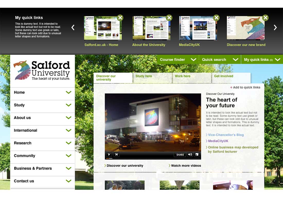Click Watch more videos link

pos(185,166)
